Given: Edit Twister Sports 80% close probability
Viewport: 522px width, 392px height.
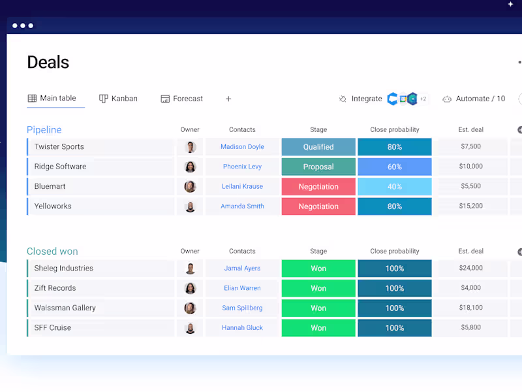Looking at the screenshot, I should click(x=395, y=147).
